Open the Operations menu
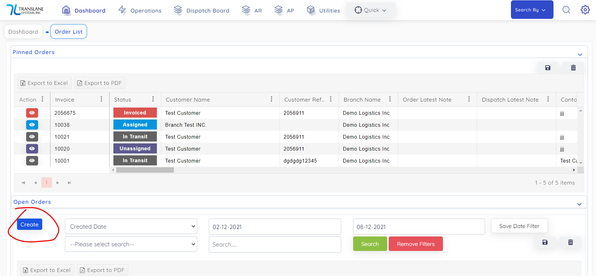596x276 pixels. pyautogui.click(x=140, y=10)
